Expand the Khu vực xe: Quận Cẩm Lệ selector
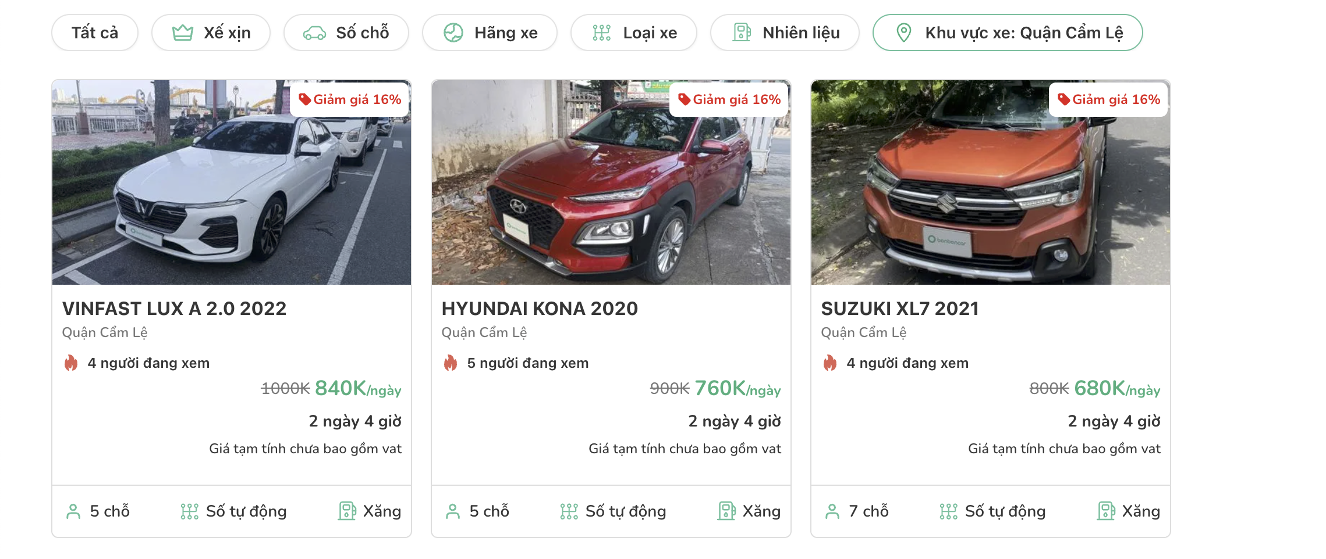Image resolution: width=1326 pixels, height=559 pixels. tap(1008, 33)
